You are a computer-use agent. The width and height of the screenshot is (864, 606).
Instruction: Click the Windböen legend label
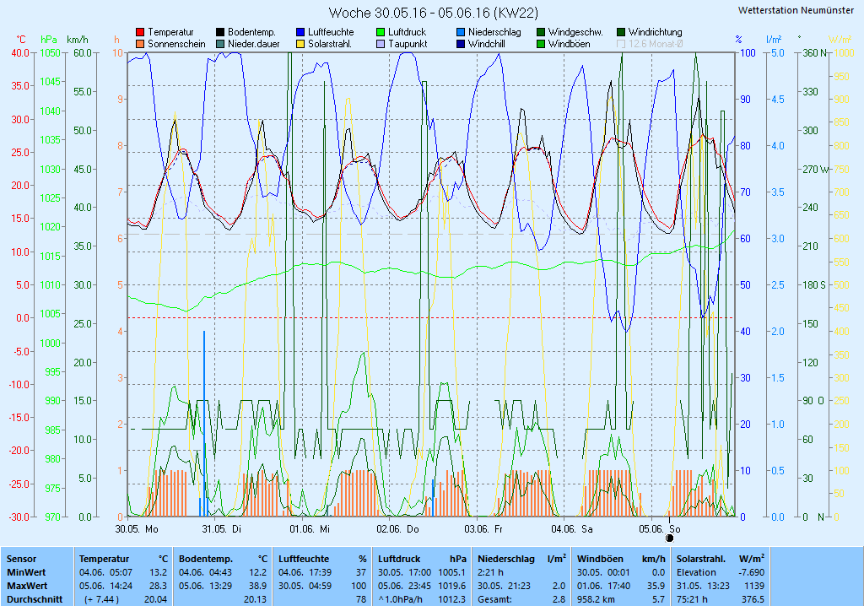click(569, 44)
